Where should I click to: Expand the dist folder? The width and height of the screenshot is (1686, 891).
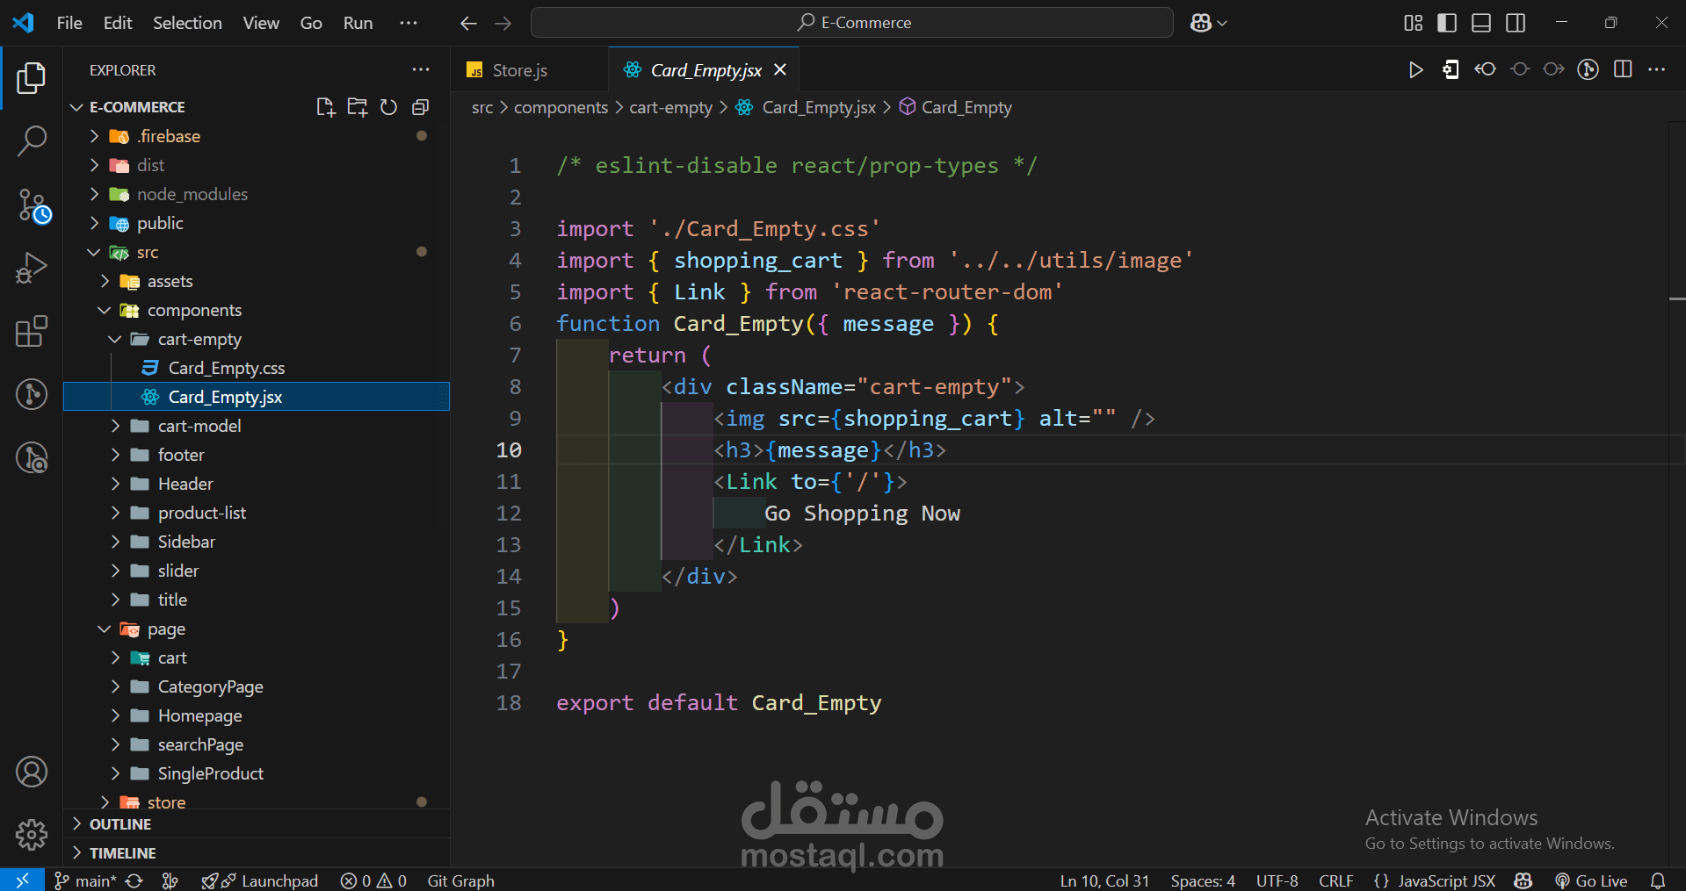pos(257,165)
